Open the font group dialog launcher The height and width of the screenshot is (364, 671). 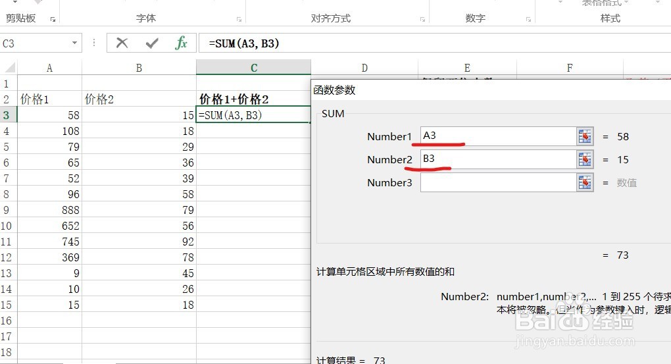[239, 19]
